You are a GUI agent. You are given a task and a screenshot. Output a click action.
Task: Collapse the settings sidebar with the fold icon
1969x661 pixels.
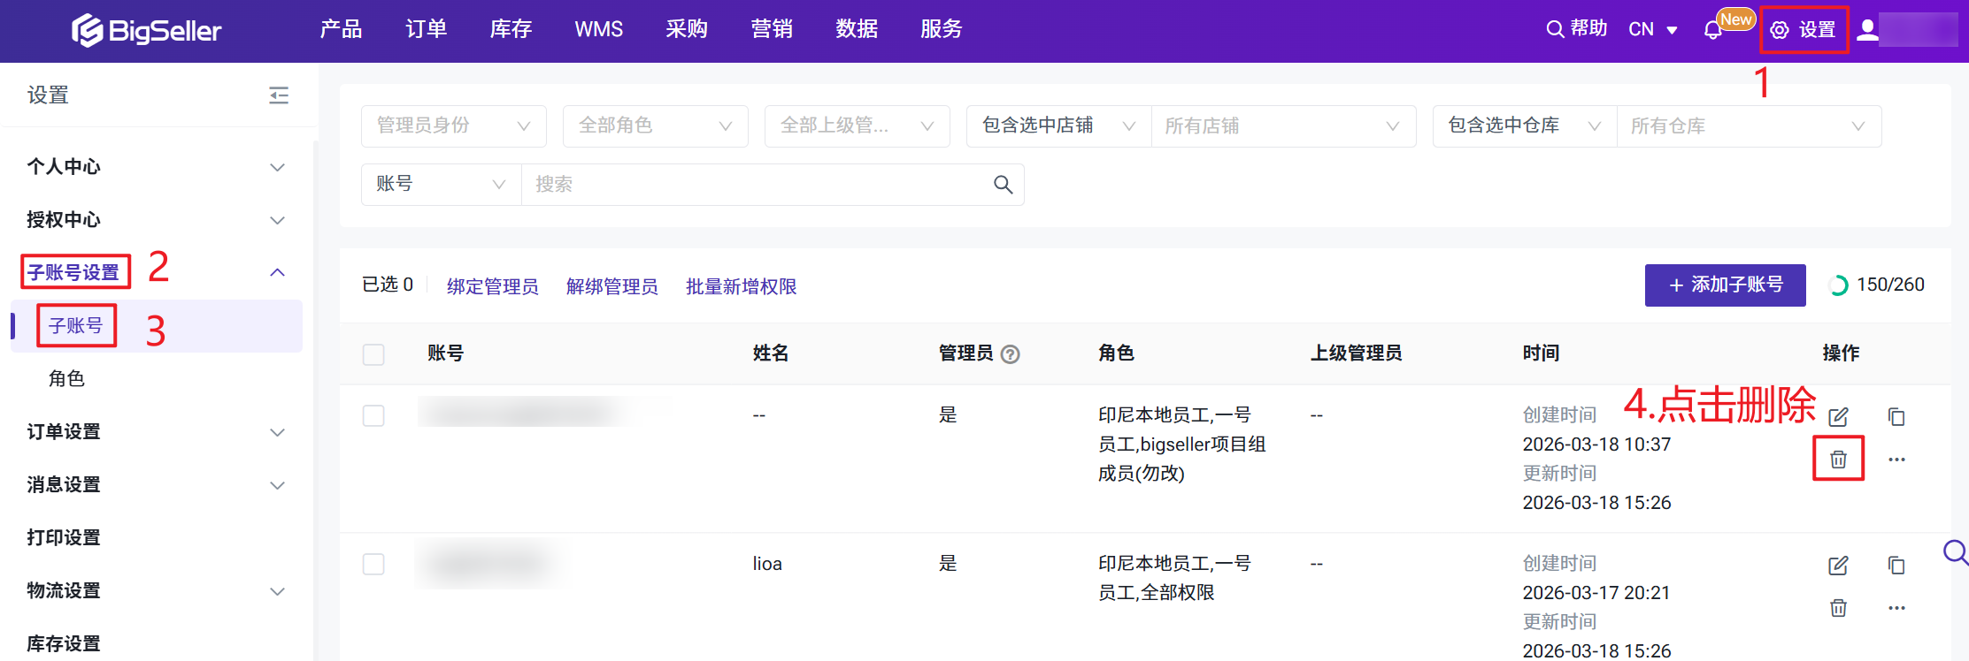(x=279, y=95)
